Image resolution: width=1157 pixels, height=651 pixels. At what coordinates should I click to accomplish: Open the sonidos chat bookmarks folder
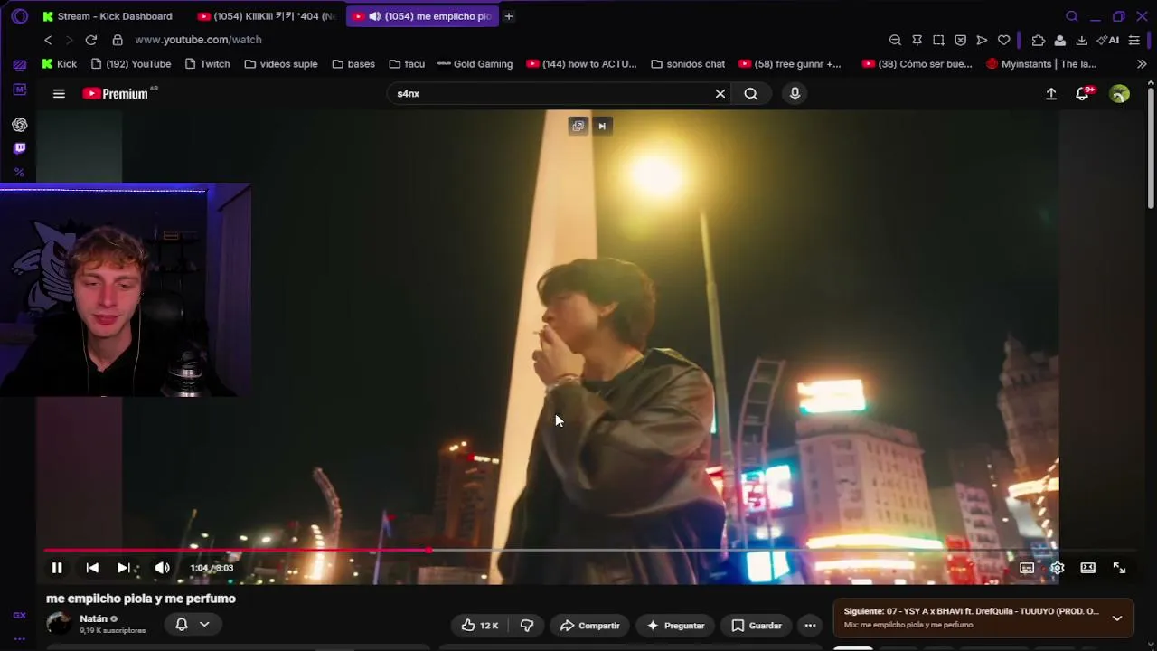(687, 64)
